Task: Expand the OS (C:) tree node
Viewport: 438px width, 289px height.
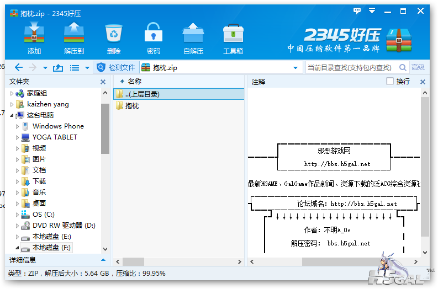Action: [17, 215]
